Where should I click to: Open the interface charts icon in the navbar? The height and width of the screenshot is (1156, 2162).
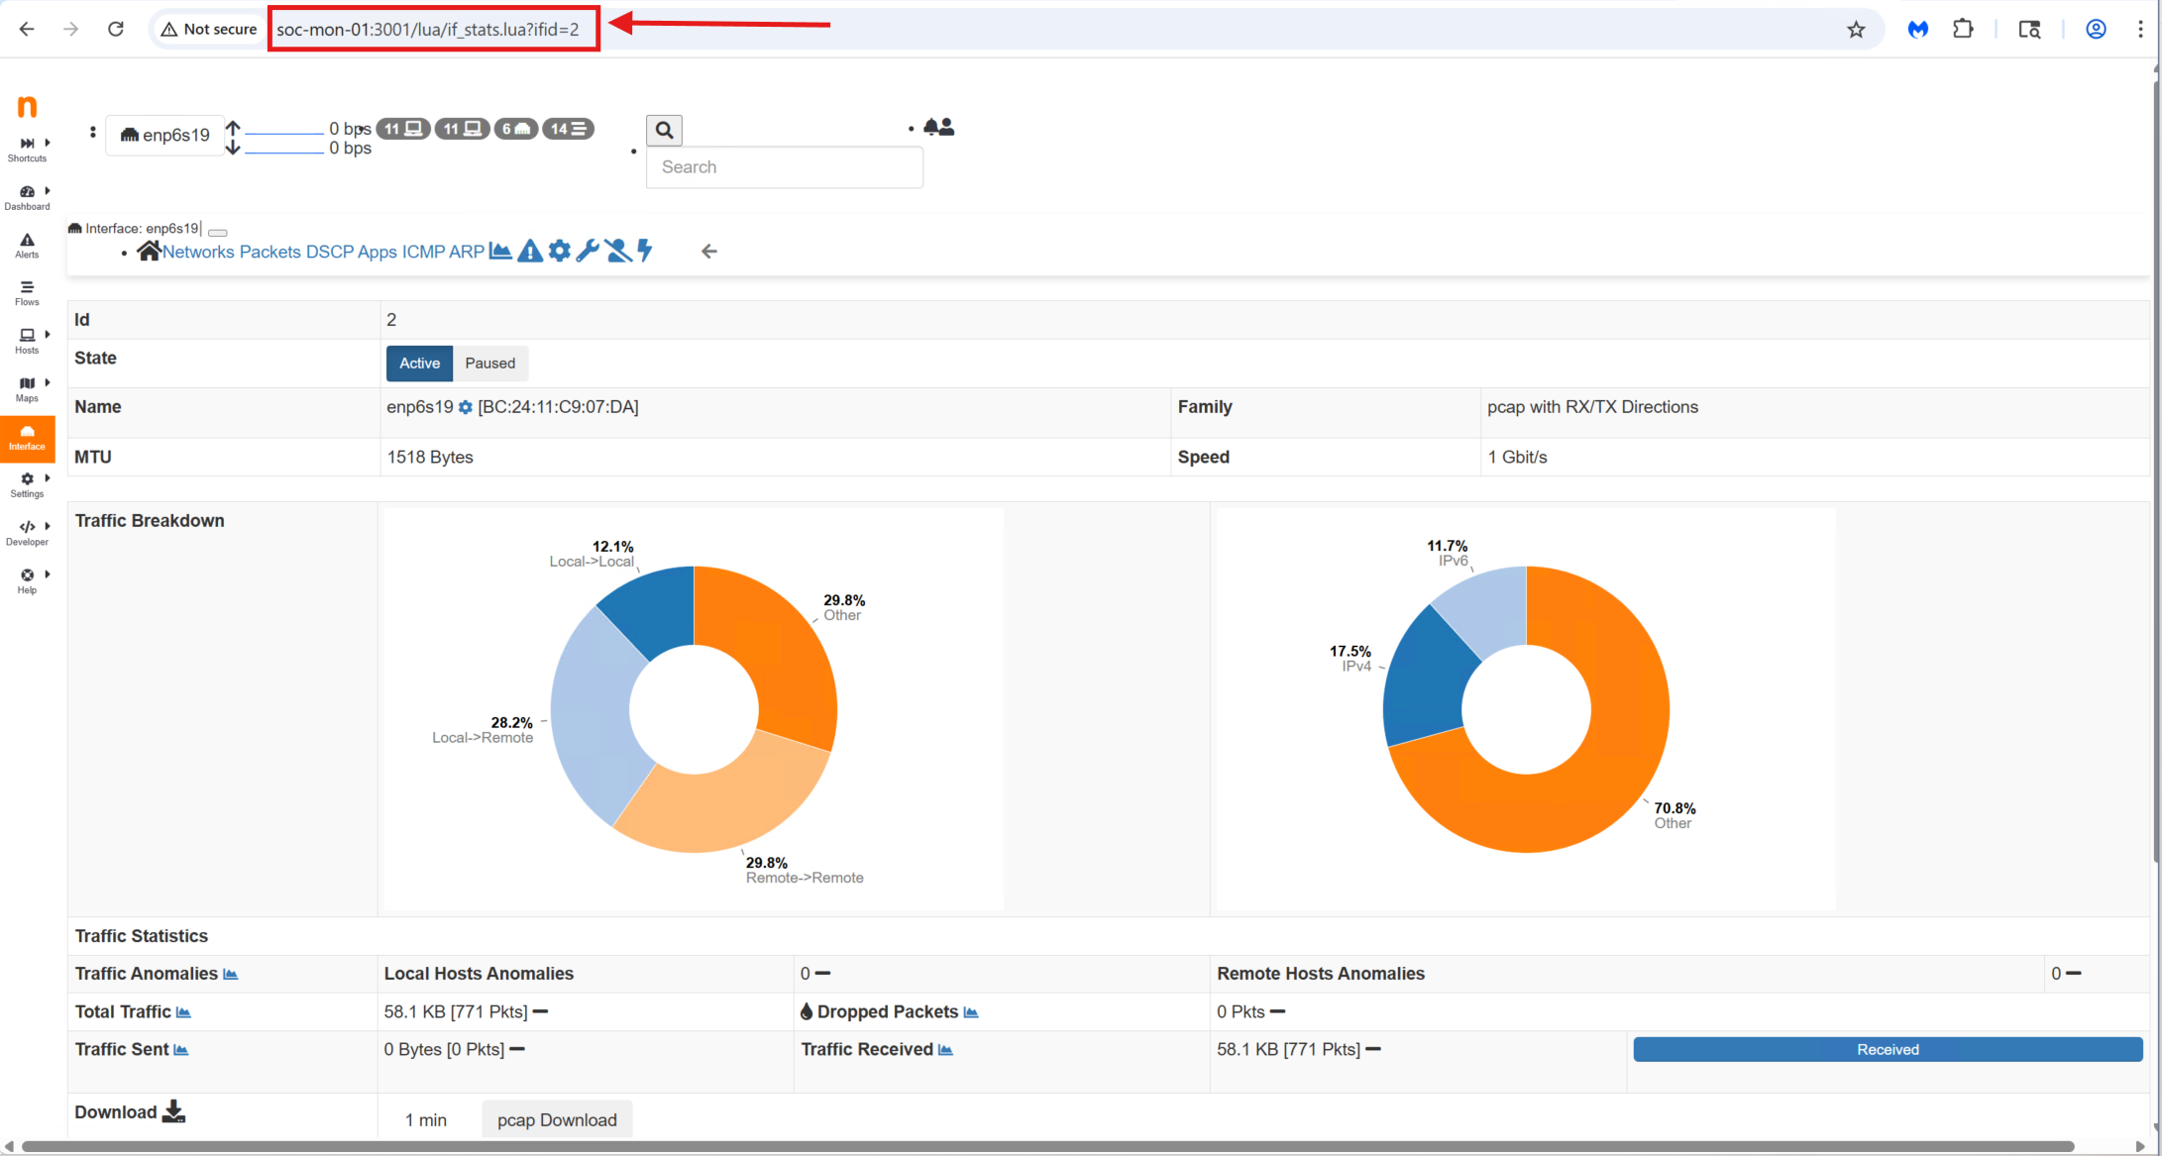coord(500,251)
